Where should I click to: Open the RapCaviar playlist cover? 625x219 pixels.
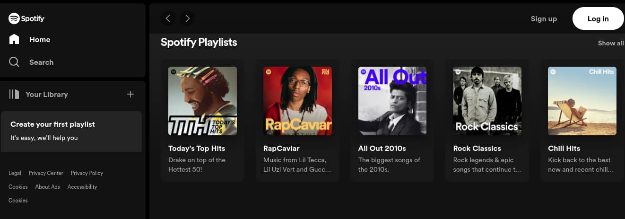tap(297, 101)
